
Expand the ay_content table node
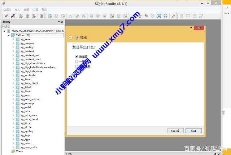(x=13, y=51)
